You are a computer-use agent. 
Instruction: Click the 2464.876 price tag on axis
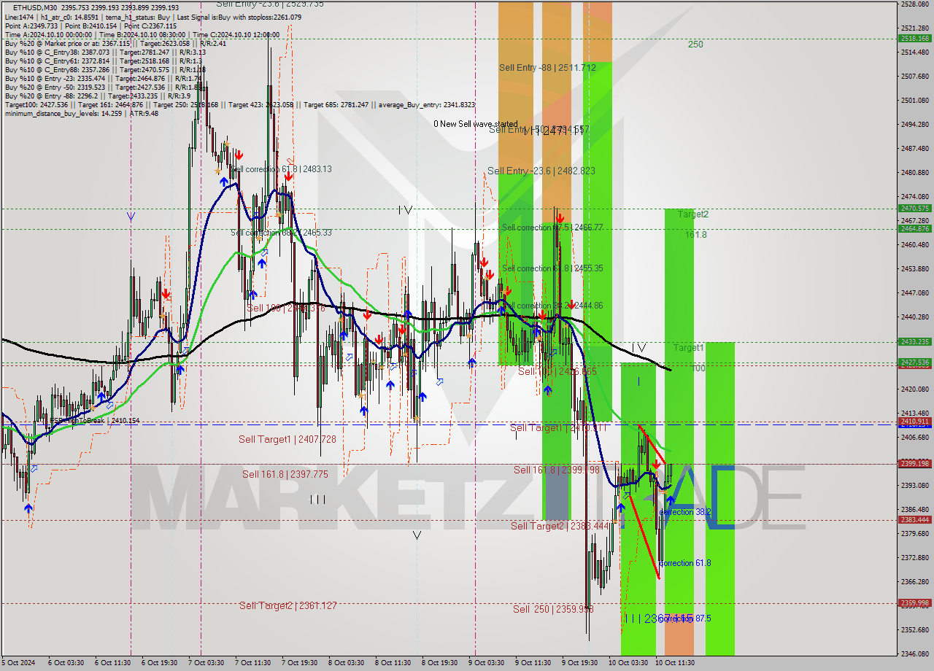914,229
